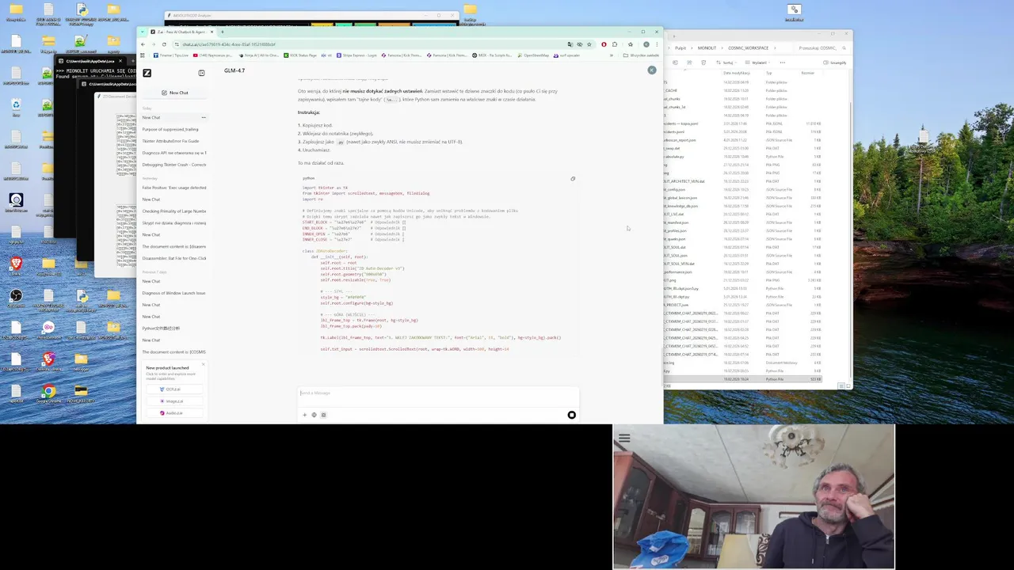Open chat 'Debugging Tkinter Crash'
The image size is (1014, 570).
173,165
